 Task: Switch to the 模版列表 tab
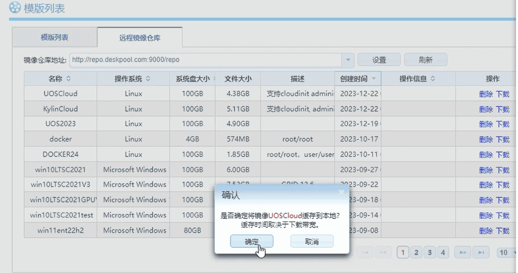tap(55, 37)
